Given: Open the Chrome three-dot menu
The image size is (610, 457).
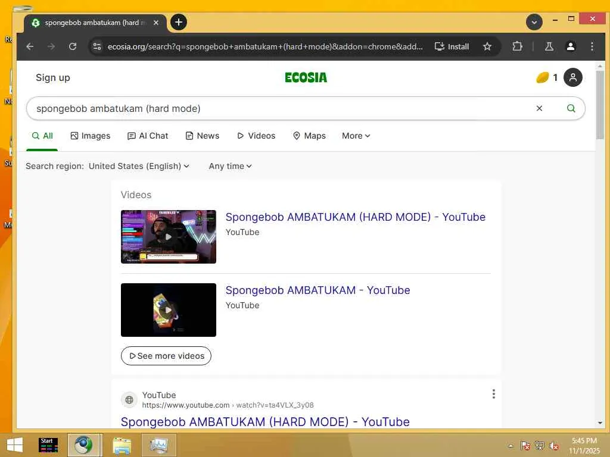Looking at the screenshot, I should click(592, 46).
